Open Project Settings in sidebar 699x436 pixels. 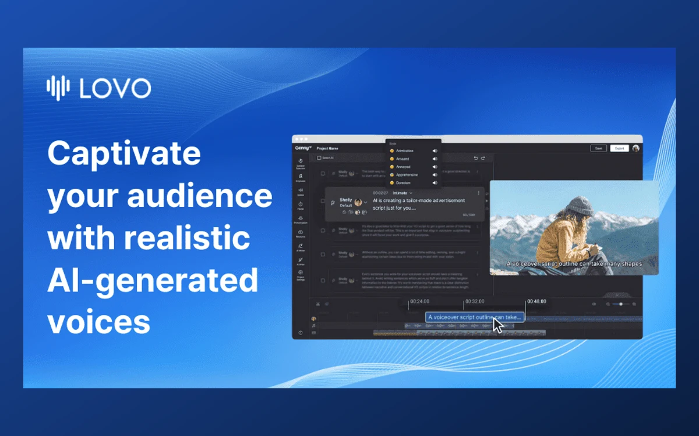coord(301,275)
